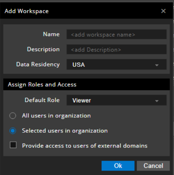Click the "All users in organization" label text

(x=56, y=116)
